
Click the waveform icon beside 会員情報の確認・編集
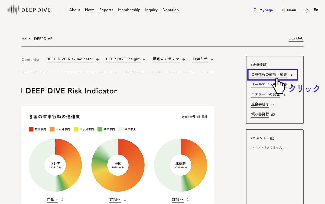291,75
